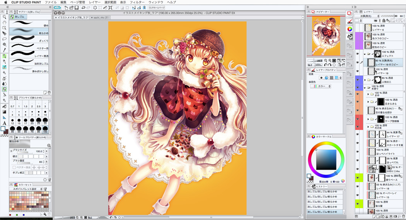
Task: Rotate left in the Navigator panel
Action: 326,65
